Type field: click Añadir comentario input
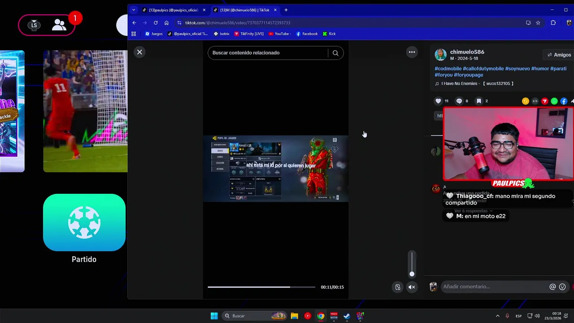 tap(495, 287)
